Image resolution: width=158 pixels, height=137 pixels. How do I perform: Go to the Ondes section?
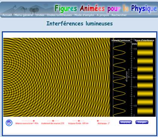[x=40, y=15]
